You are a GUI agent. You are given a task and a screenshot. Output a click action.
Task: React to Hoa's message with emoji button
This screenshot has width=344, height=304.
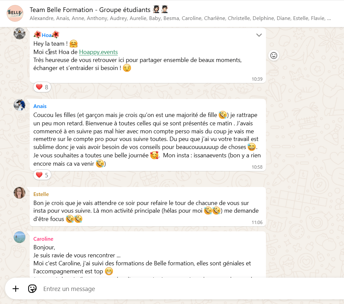(274, 55)
